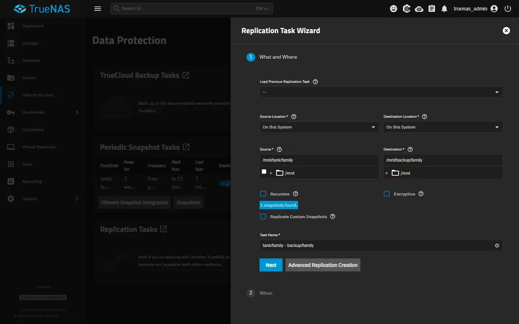Open the feedback smiley icon

click(x=394, y=9)
